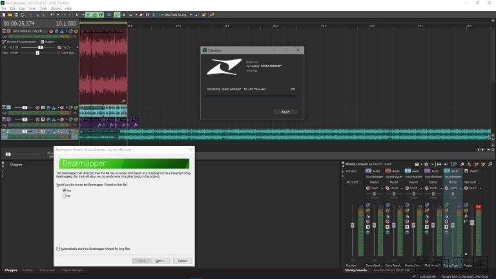Click the top round icon on mixer channel 4

[427, 205]
